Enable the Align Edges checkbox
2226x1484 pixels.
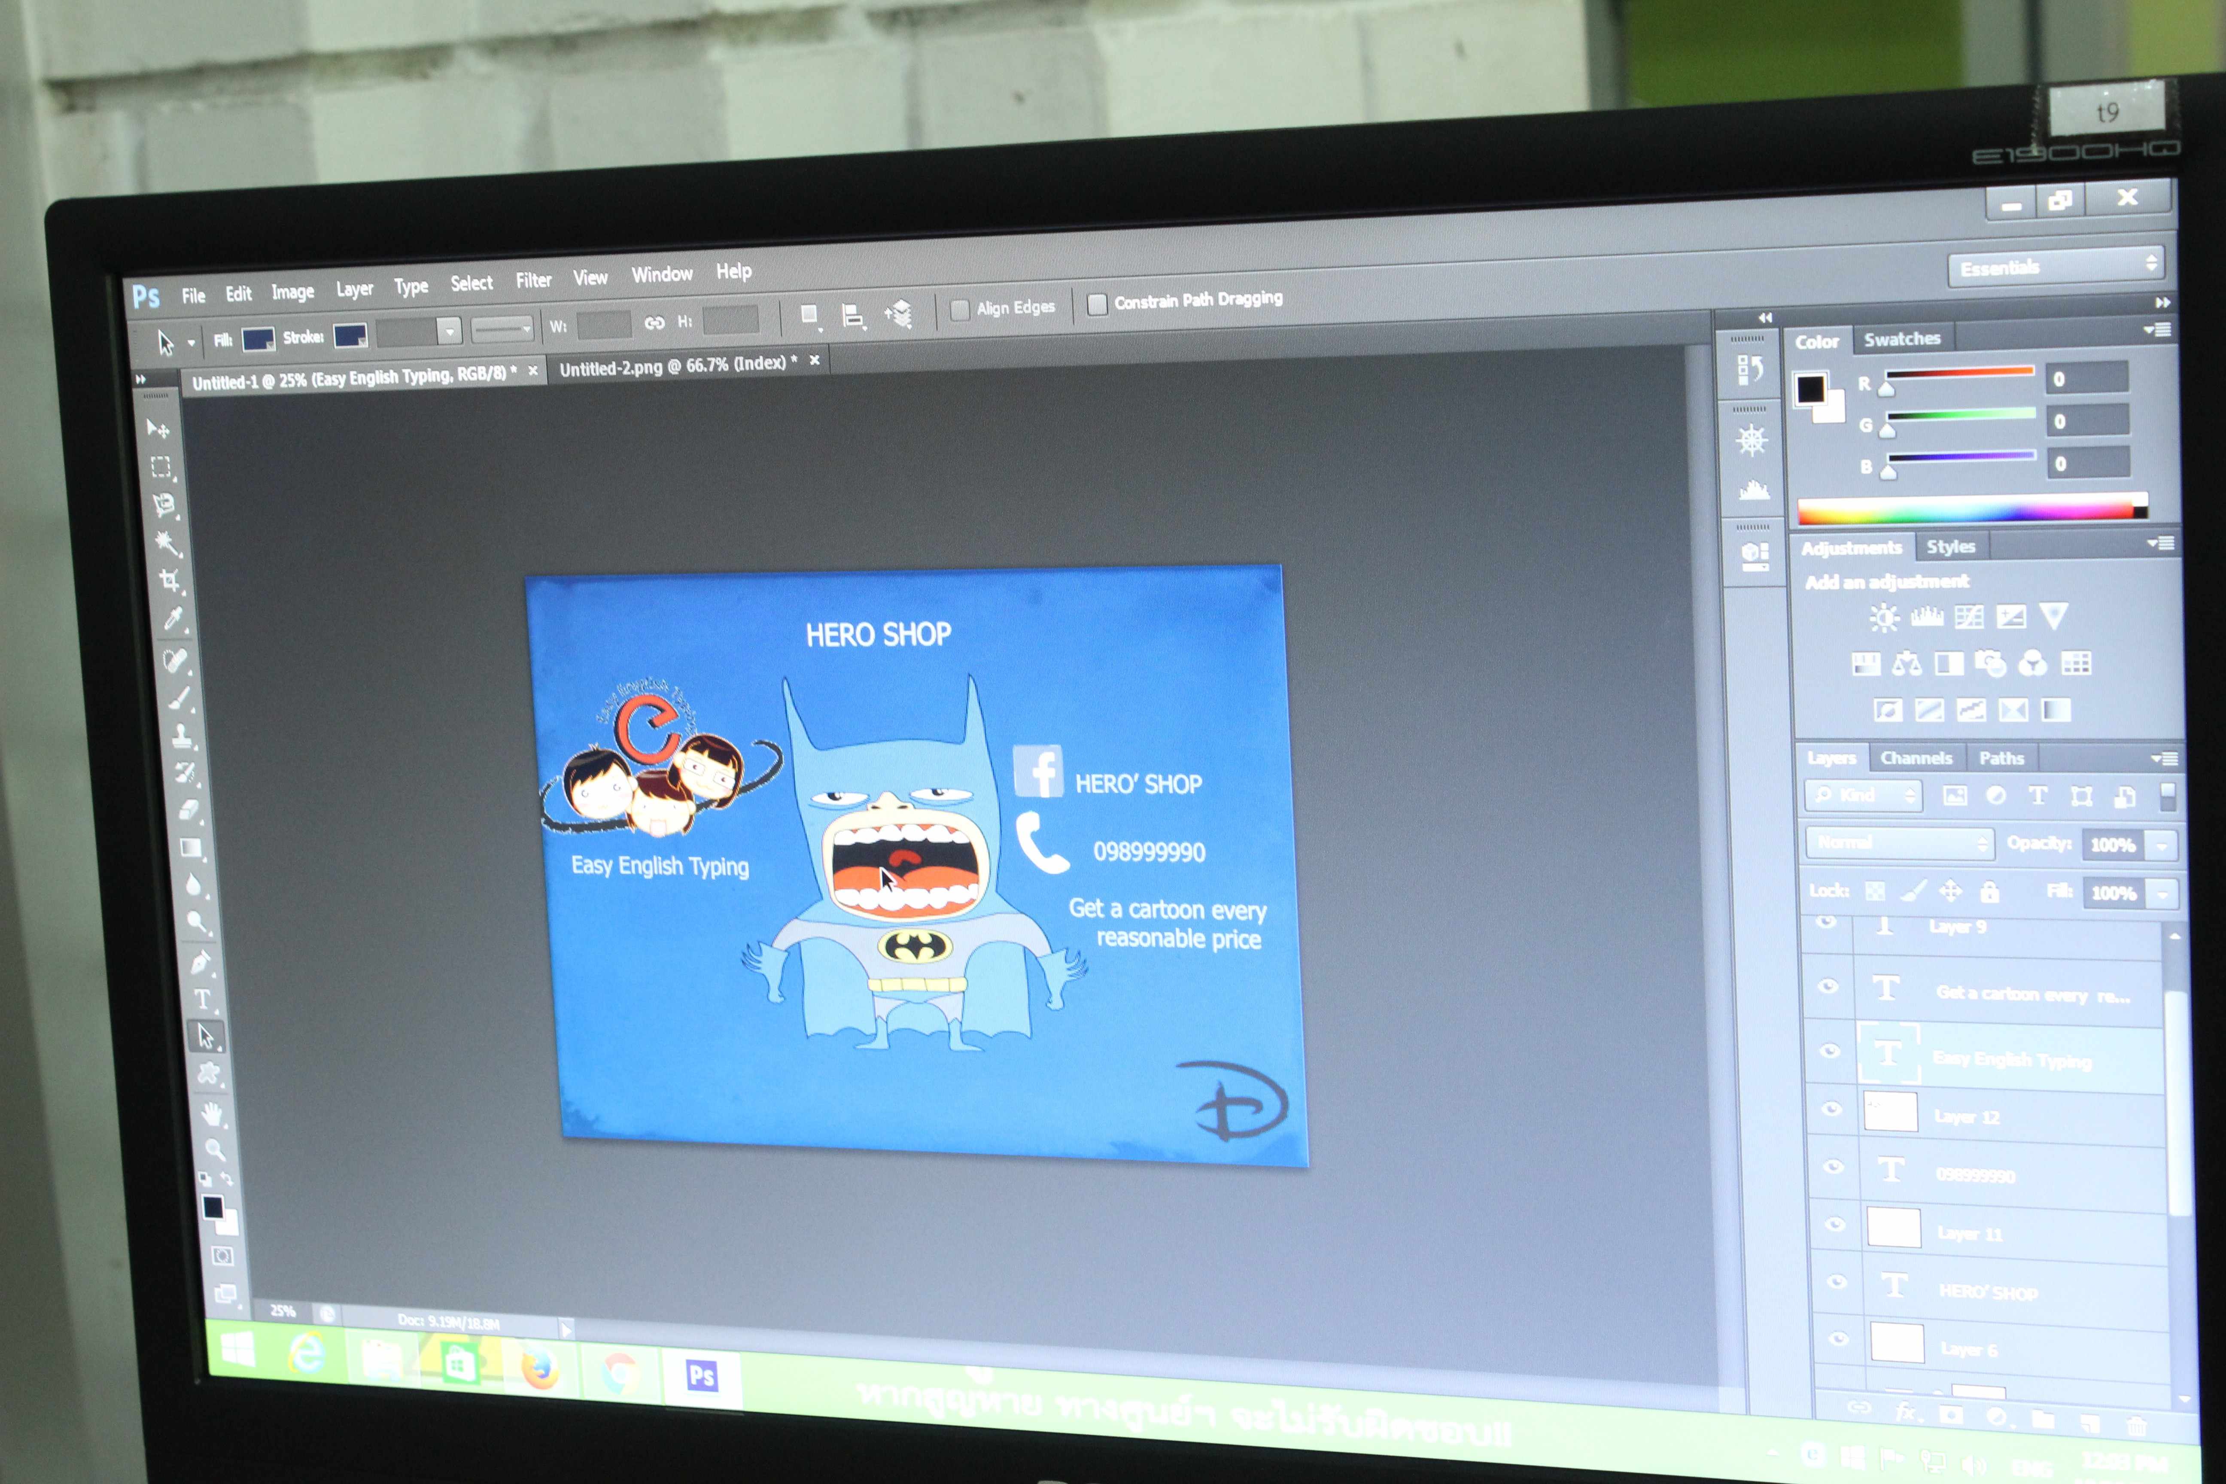[x=960, y=310]
